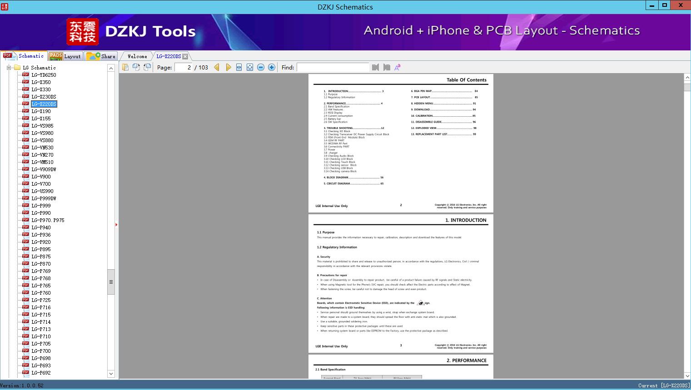Open the Share tab

click(101, 56)
